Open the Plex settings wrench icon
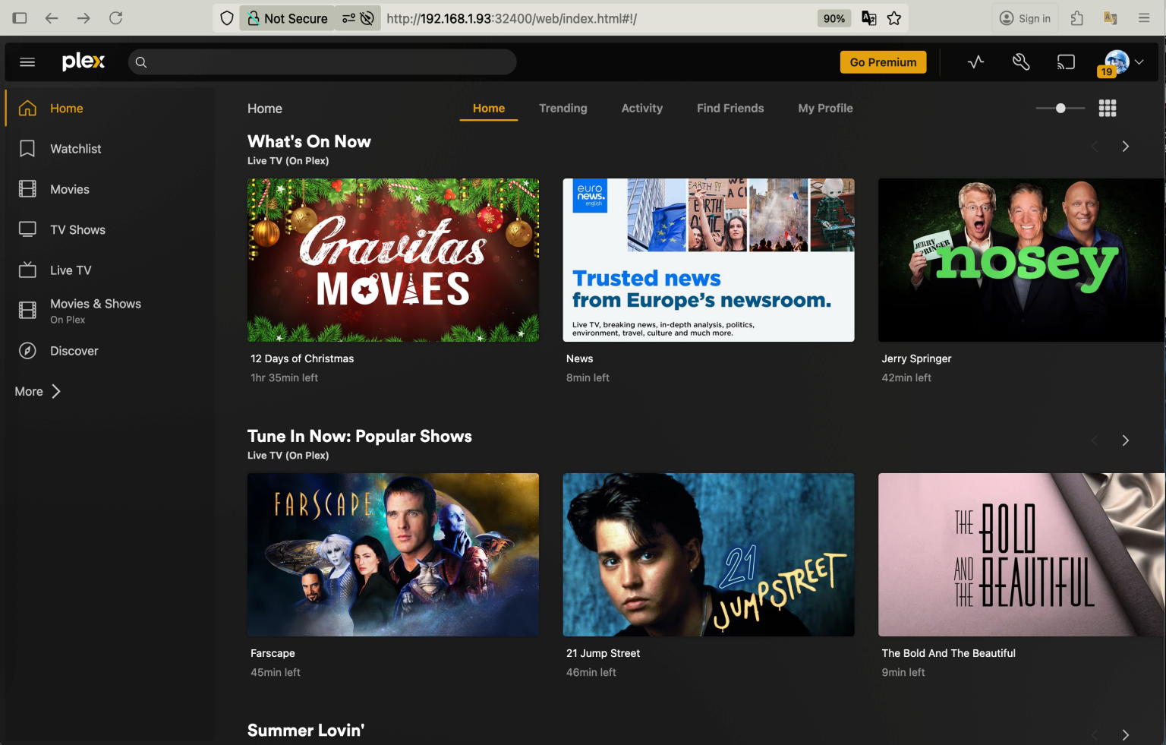Screen dimensions: 1166x745 tap(1020, 62)
